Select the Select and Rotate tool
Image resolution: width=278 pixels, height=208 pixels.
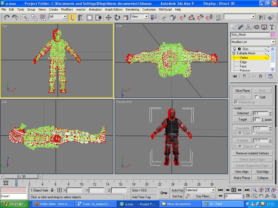[x=117, y=18]
